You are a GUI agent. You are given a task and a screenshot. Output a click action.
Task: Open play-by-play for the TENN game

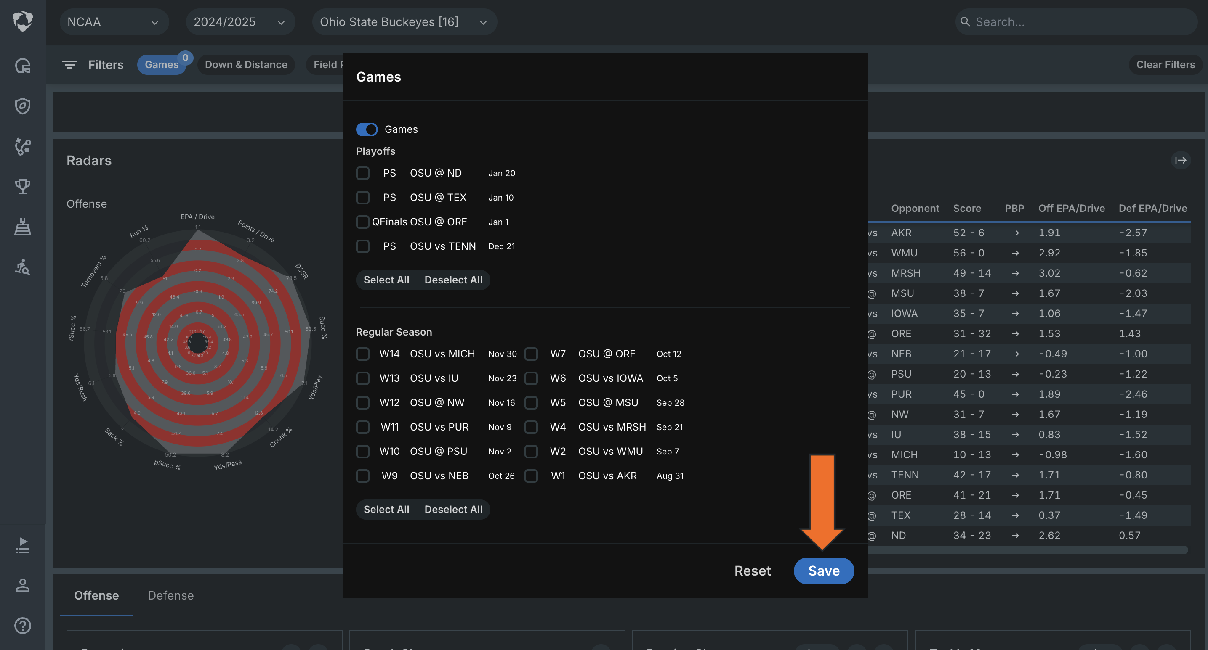click(1014, 475)
